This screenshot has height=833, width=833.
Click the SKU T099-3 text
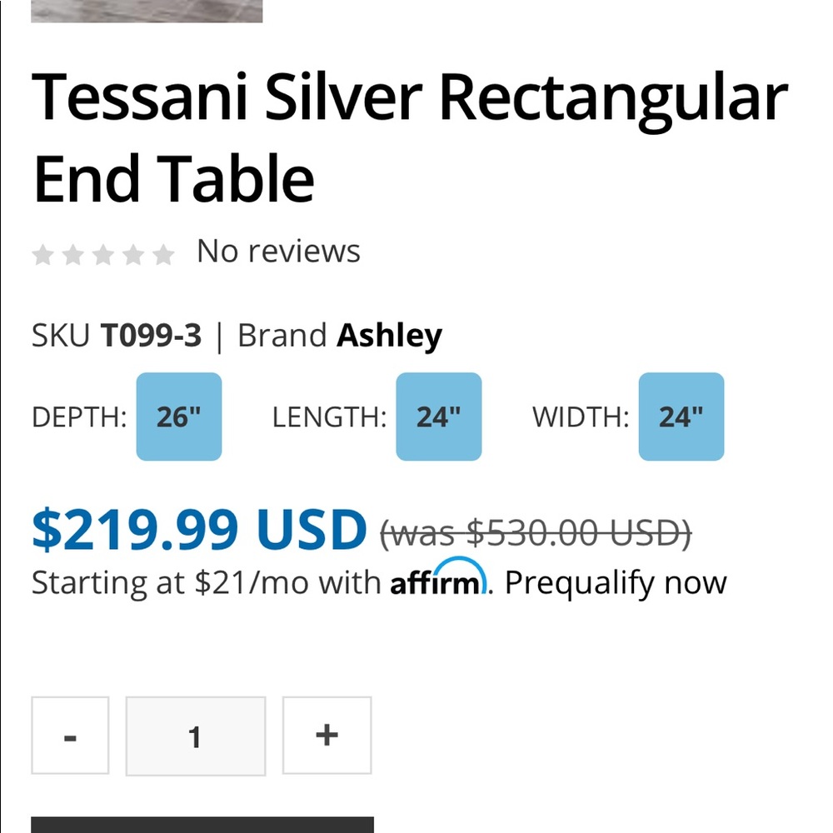(x=152, y=335)
